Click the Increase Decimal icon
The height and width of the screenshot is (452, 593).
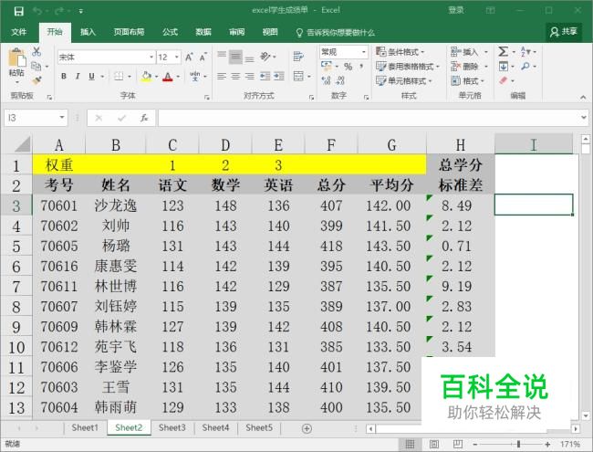(x=326, y=80)
